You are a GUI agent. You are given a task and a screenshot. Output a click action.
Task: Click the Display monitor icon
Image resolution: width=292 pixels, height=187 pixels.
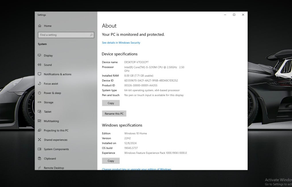pos(40,55)
